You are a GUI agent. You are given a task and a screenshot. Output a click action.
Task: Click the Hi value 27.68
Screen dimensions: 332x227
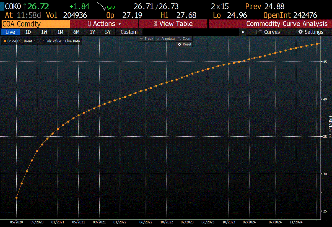[x=186, y=15]
